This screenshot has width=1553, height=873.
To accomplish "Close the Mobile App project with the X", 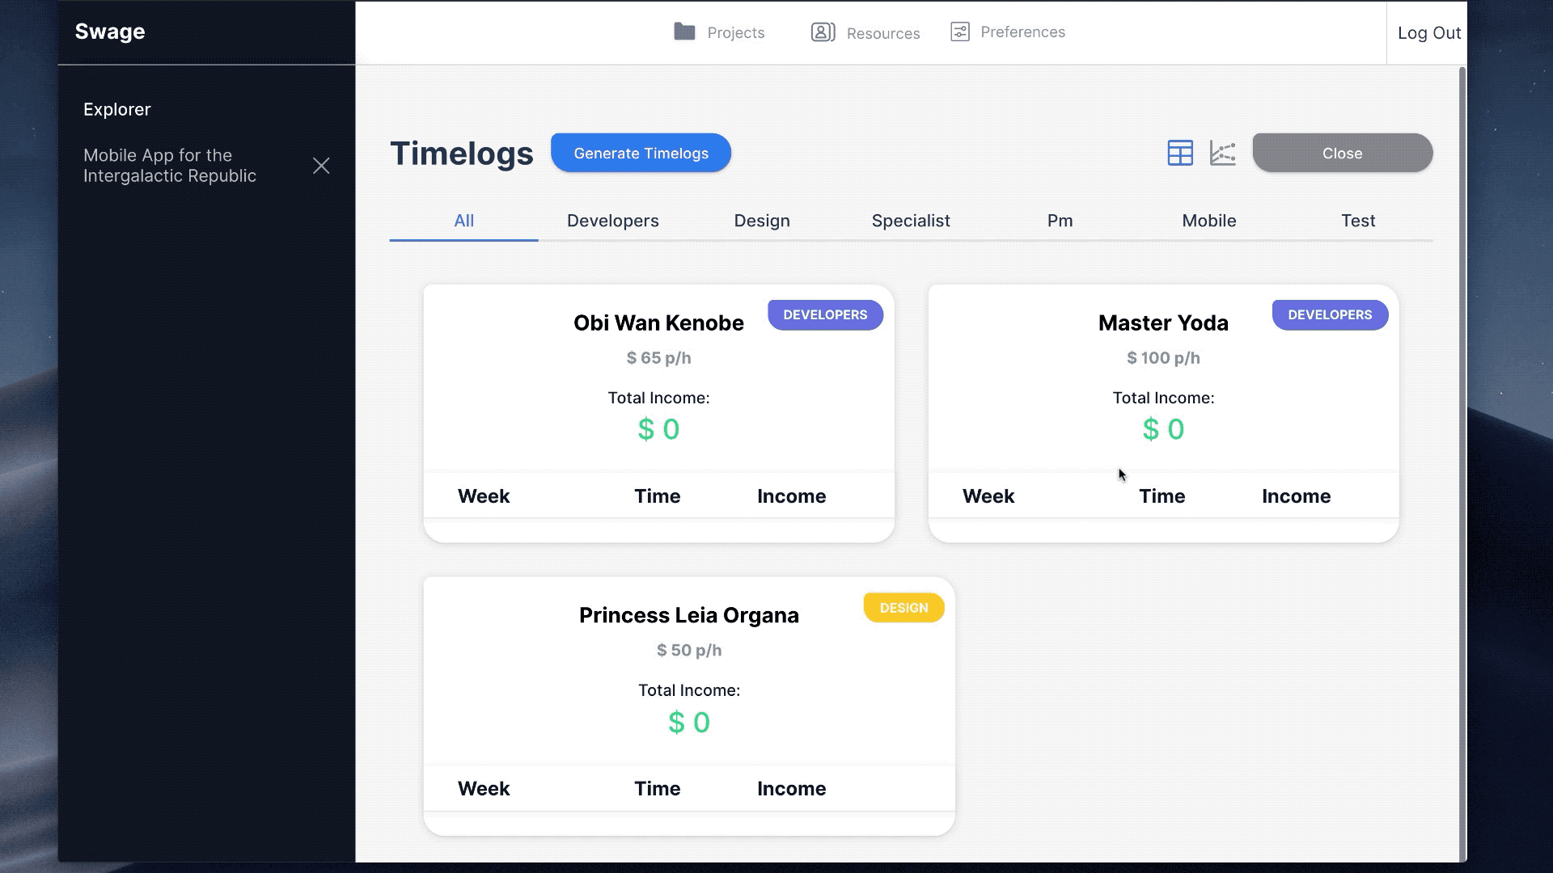I will pos(321,166).
